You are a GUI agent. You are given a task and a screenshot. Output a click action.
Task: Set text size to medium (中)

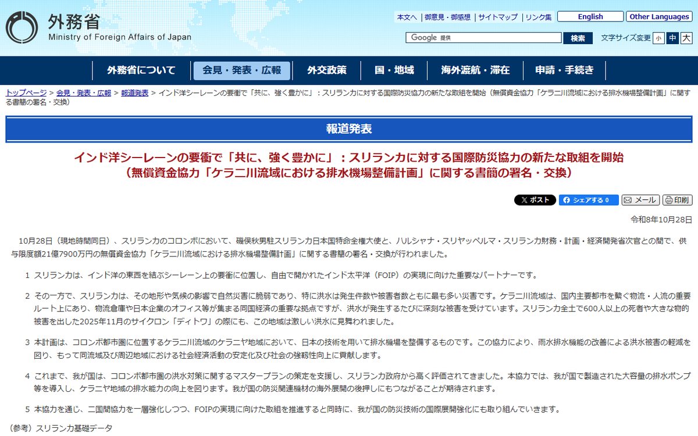coord(672,38)
